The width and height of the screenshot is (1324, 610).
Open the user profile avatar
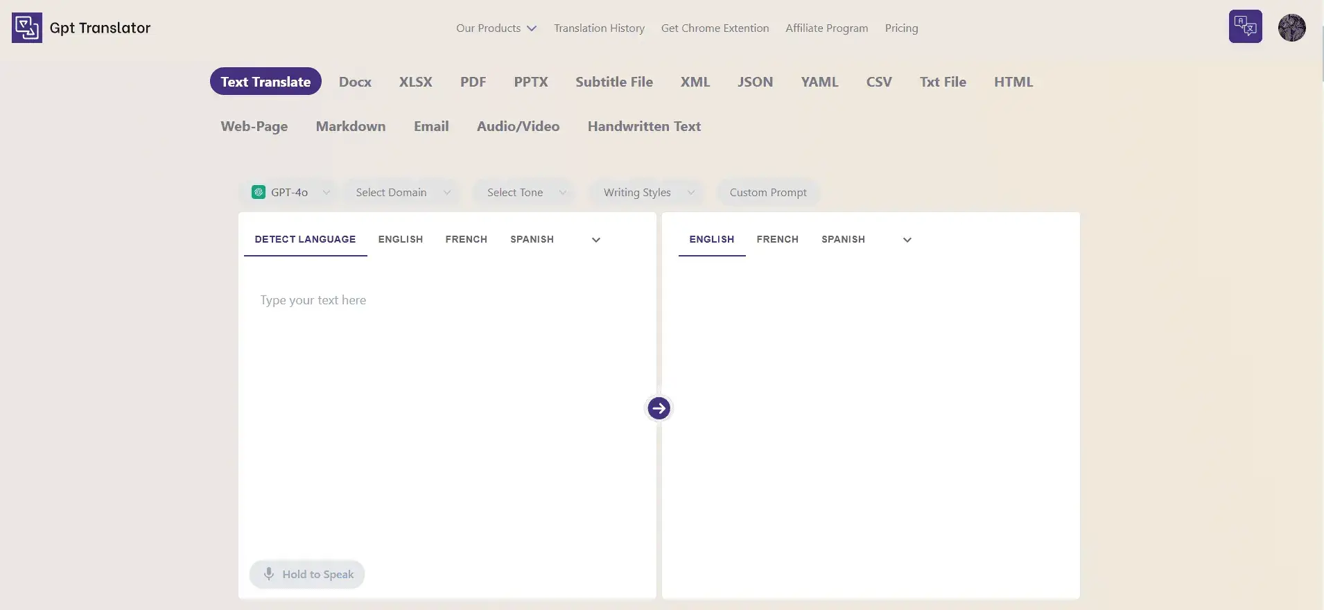tap(1291, 28)
